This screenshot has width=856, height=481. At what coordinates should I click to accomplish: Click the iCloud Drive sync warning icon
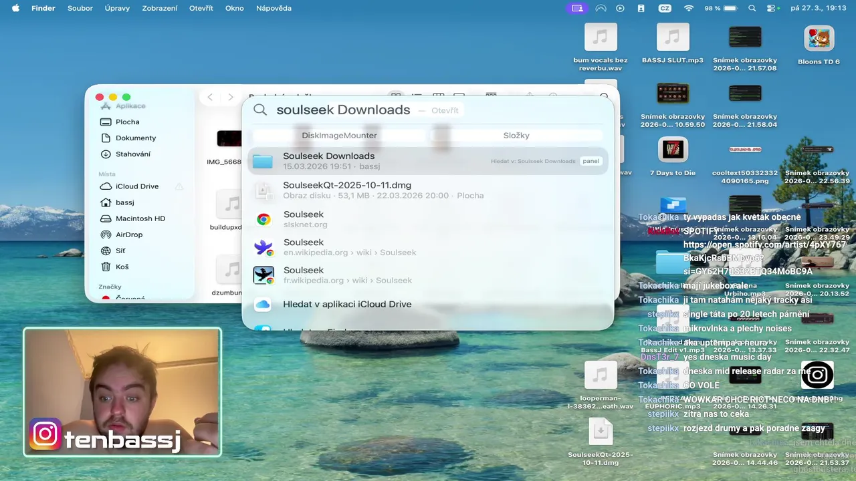coord(179,186)
